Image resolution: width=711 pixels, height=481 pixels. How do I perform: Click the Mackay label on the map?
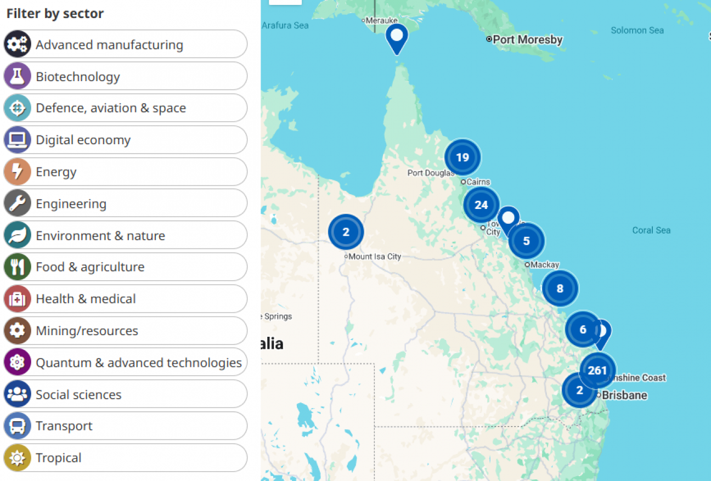click(545, 264)
